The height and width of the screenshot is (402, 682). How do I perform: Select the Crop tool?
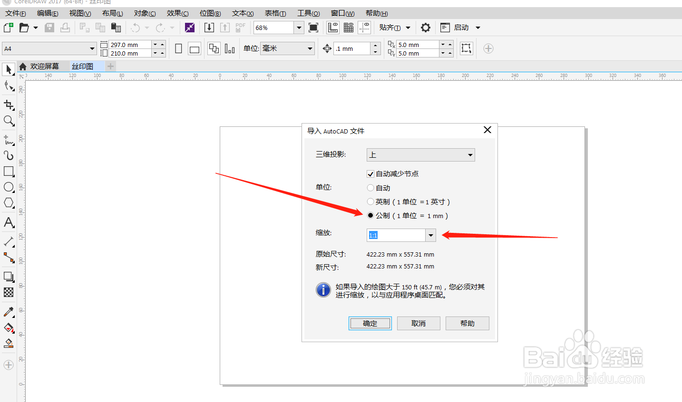[x=9, y=104]
